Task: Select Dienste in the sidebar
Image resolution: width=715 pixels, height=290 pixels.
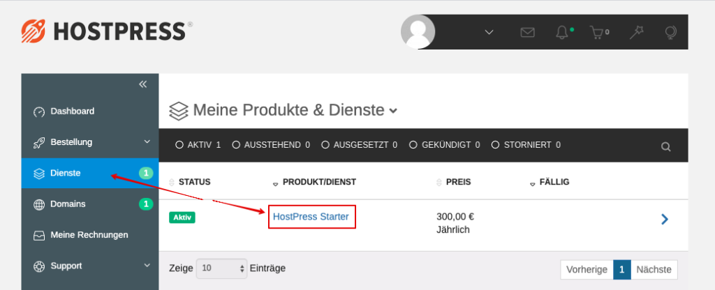Action: click(90, 173)
